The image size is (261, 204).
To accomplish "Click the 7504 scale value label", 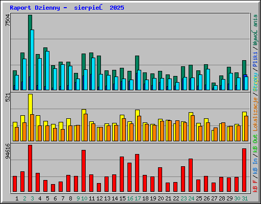I will [x=8, y=20].
